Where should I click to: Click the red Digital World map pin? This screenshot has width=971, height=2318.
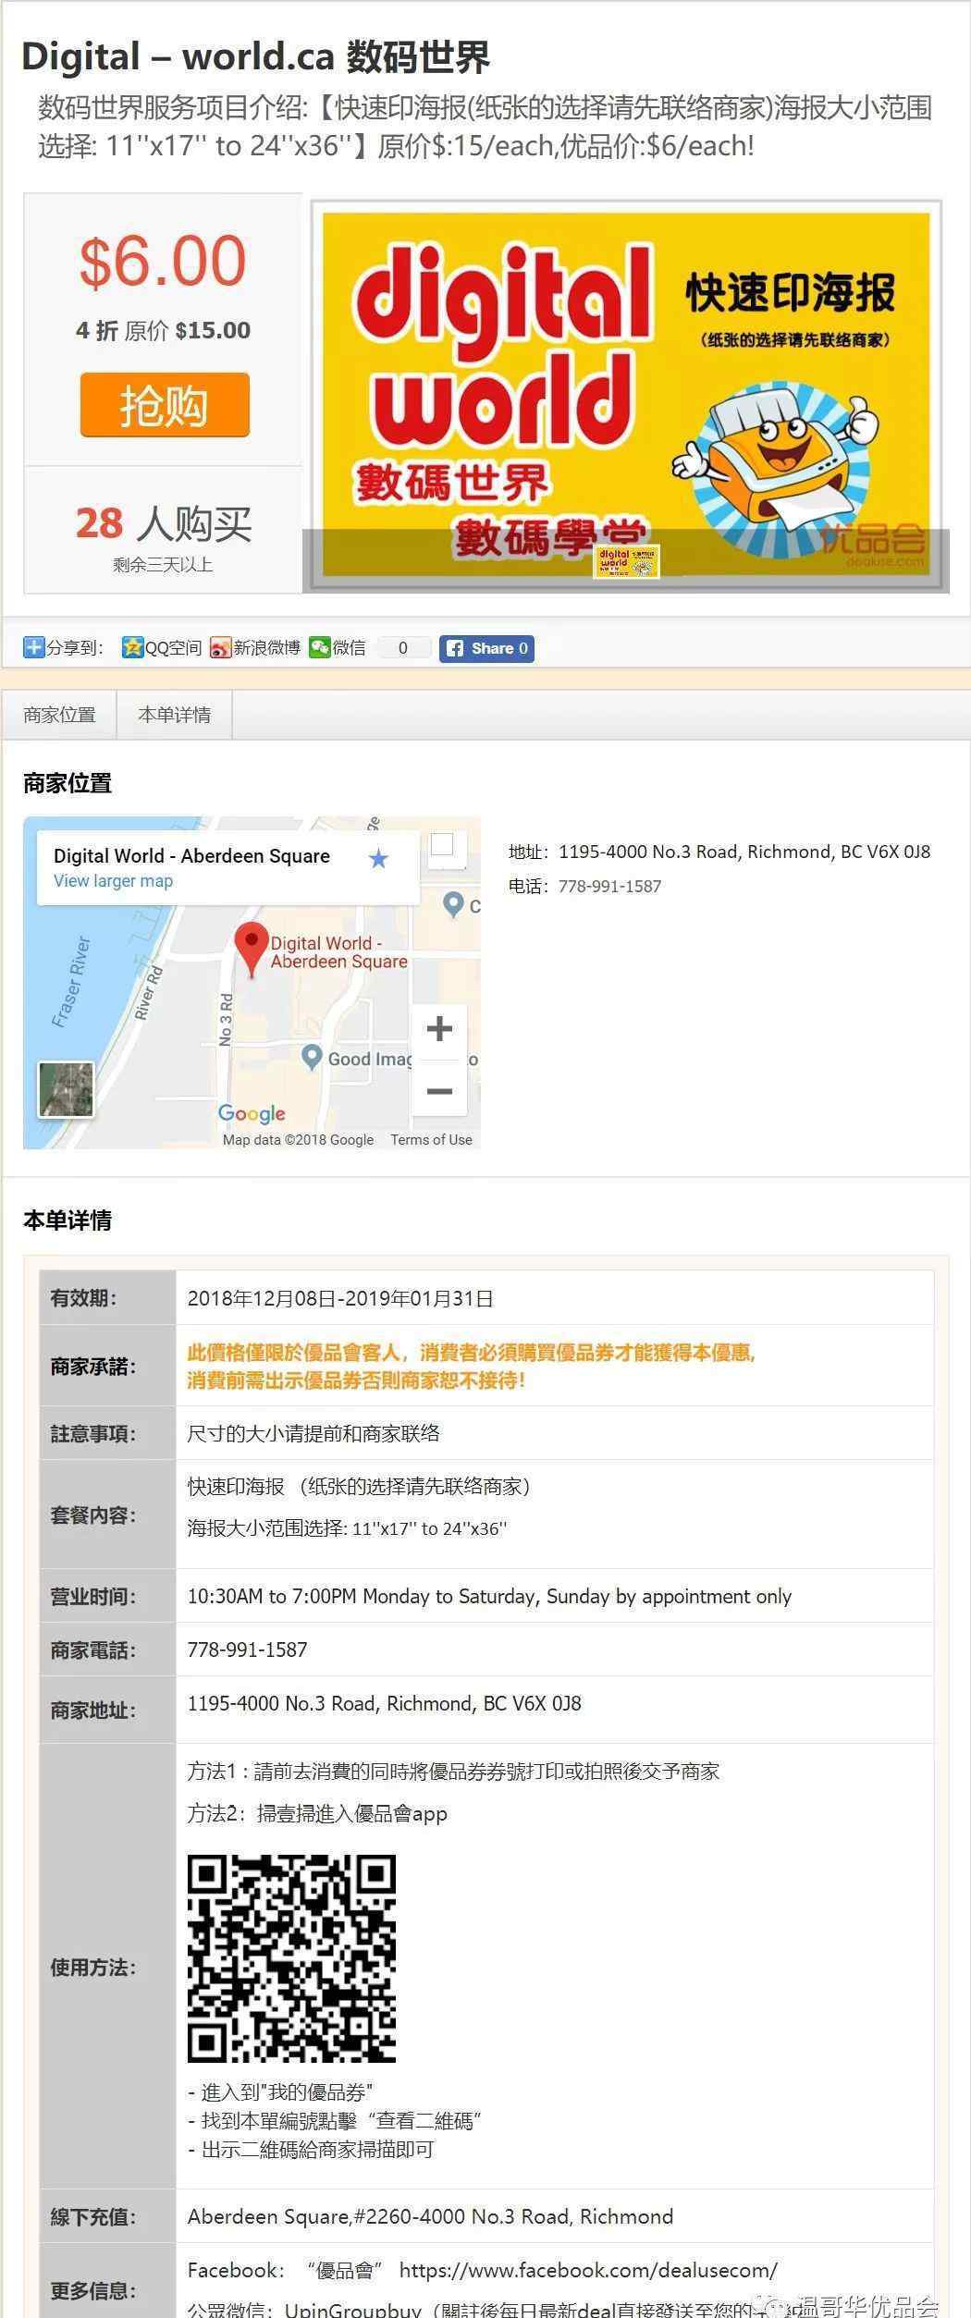(x=252, y=950)
